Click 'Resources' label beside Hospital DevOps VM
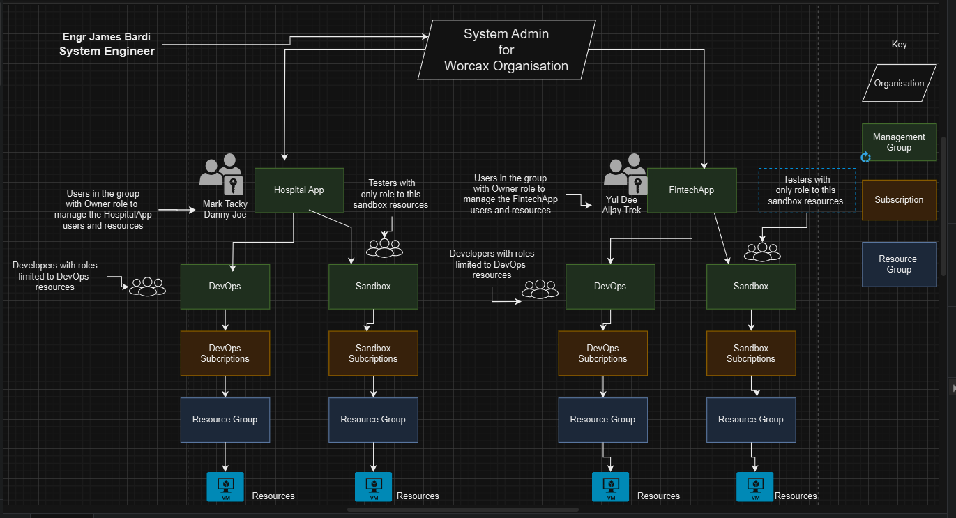956x518 pixels. click(273, 496)
